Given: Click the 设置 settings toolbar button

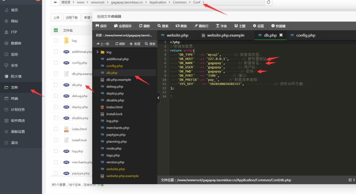Looking at the screenshot, I should coord(259,26).
